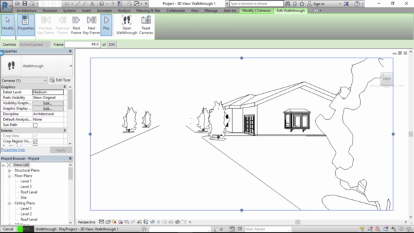Toggle the Sun Path checkbox
This screenshot has width=414, height=233.
(35, 125)
